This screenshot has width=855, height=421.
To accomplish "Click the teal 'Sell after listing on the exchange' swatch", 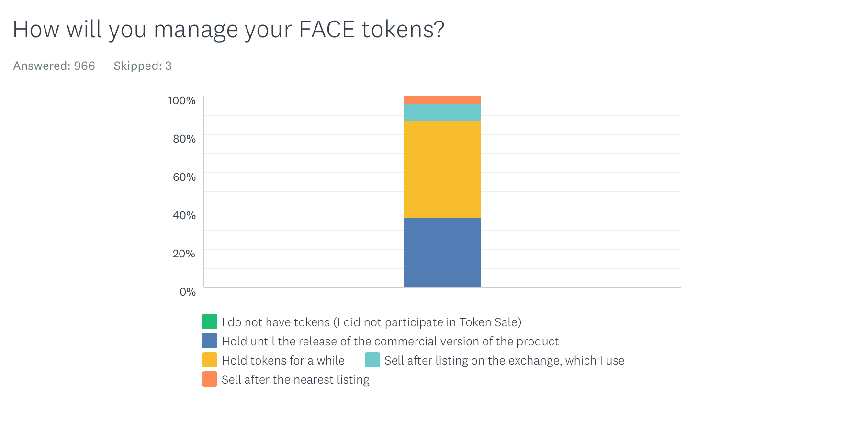I will coord(372,360).
